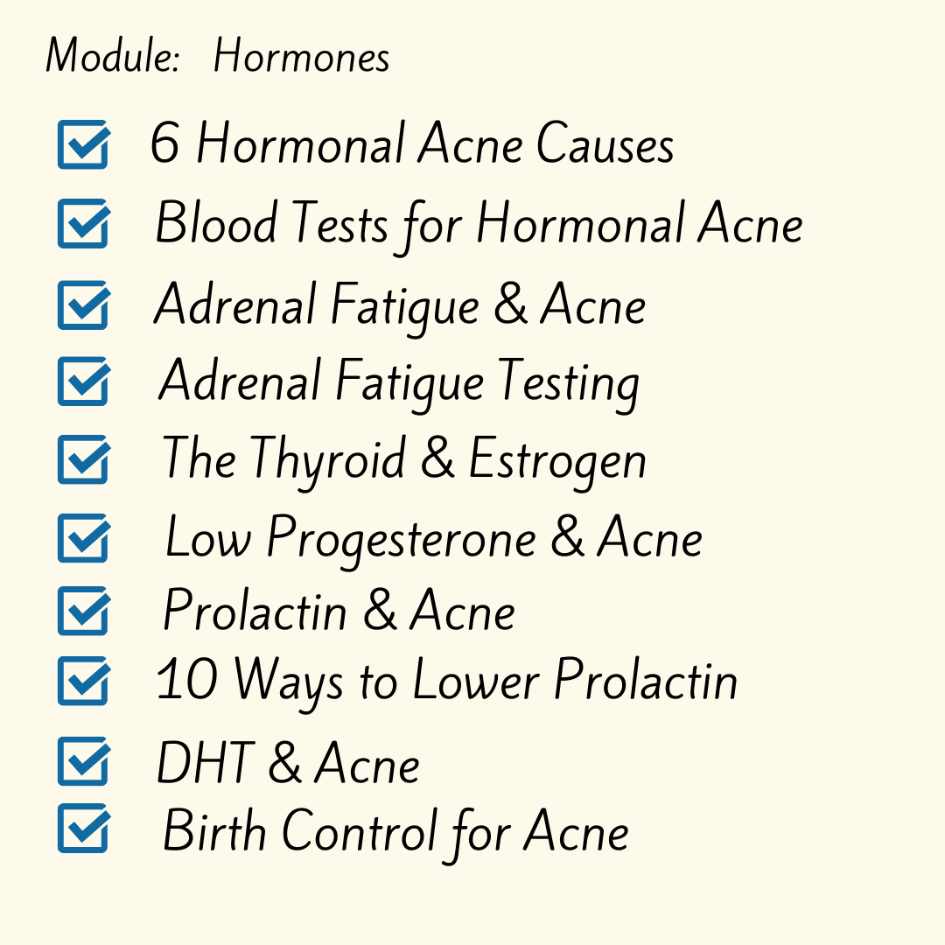Uncheck the 6 Hormonal Acne Causes checkbox
This screenshot has width=945, height=945.
[x=84, y=144]
